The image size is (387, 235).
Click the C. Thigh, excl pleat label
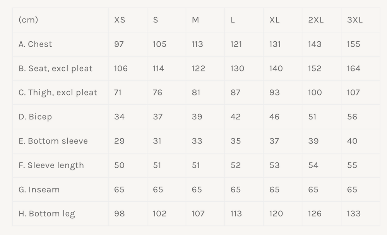[x=58, y=92]
